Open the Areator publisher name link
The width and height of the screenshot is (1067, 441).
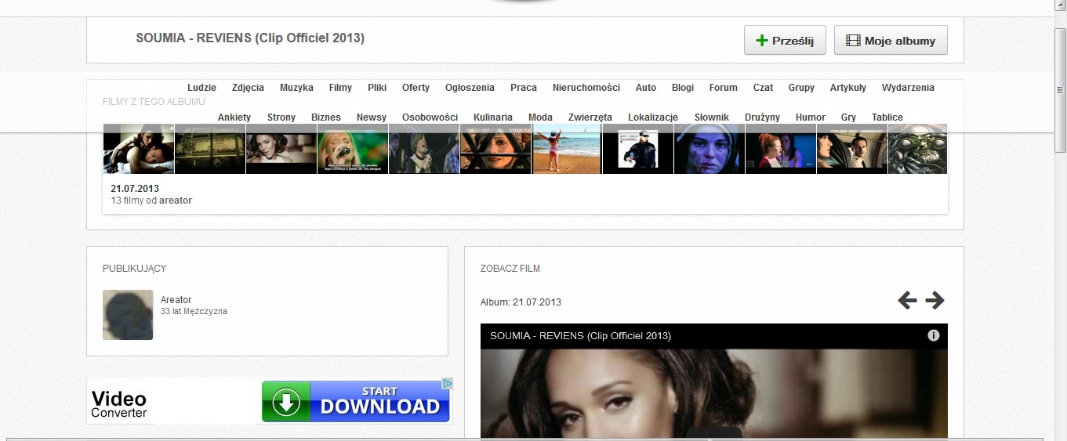tap(176, 300)
